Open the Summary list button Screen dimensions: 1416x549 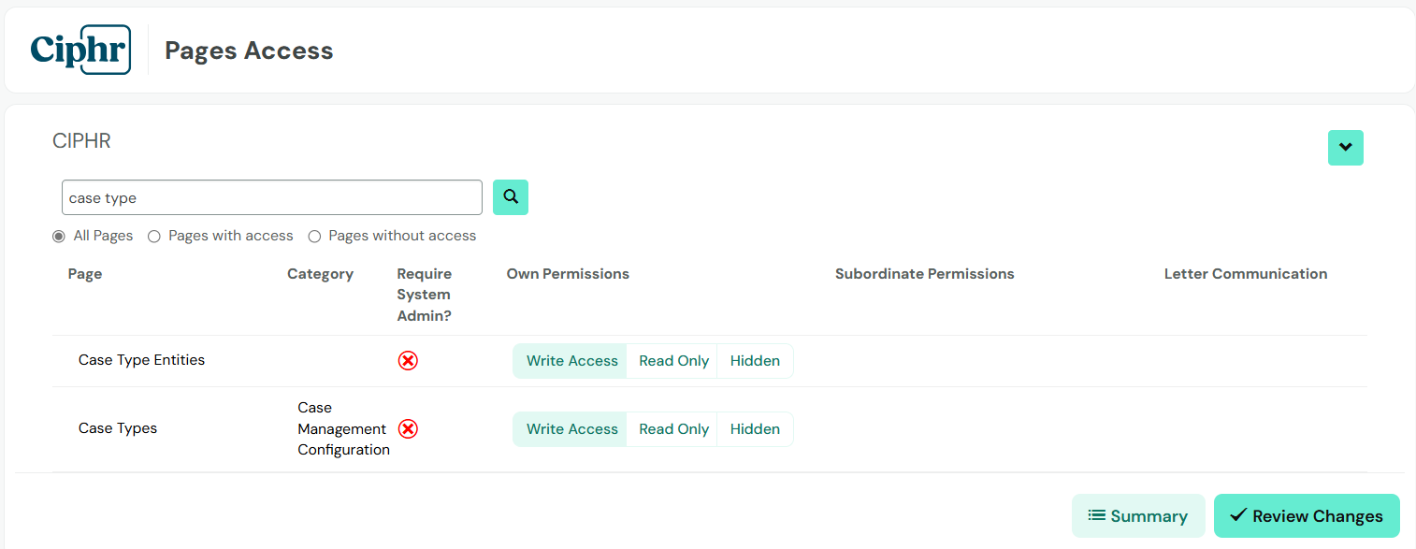tap(1138, 516)
